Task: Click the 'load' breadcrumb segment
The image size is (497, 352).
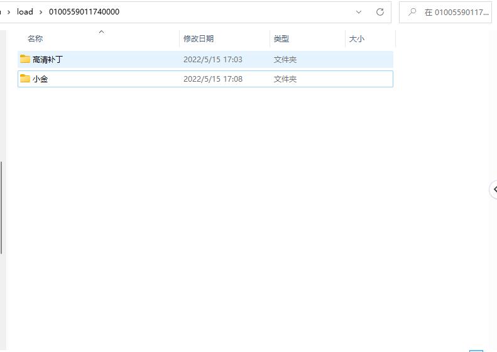Action: click(25, 12)
